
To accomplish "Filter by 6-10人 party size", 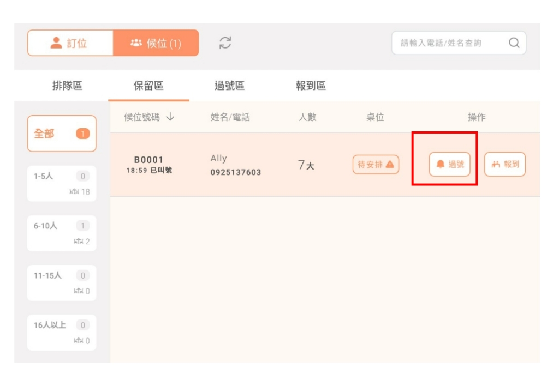I will (62, 233).
